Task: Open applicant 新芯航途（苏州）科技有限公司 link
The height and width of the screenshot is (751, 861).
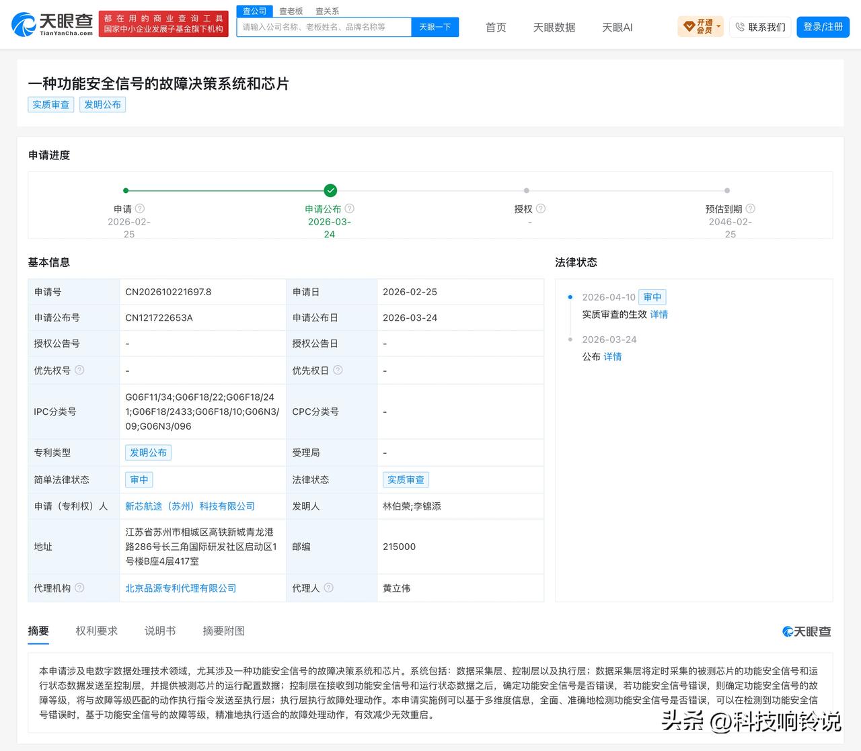Action: coord(190,506)
